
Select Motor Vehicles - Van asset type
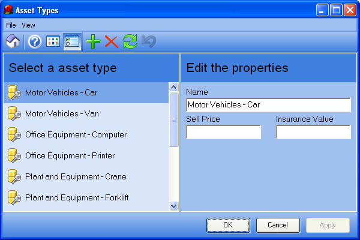click(86, 113)
